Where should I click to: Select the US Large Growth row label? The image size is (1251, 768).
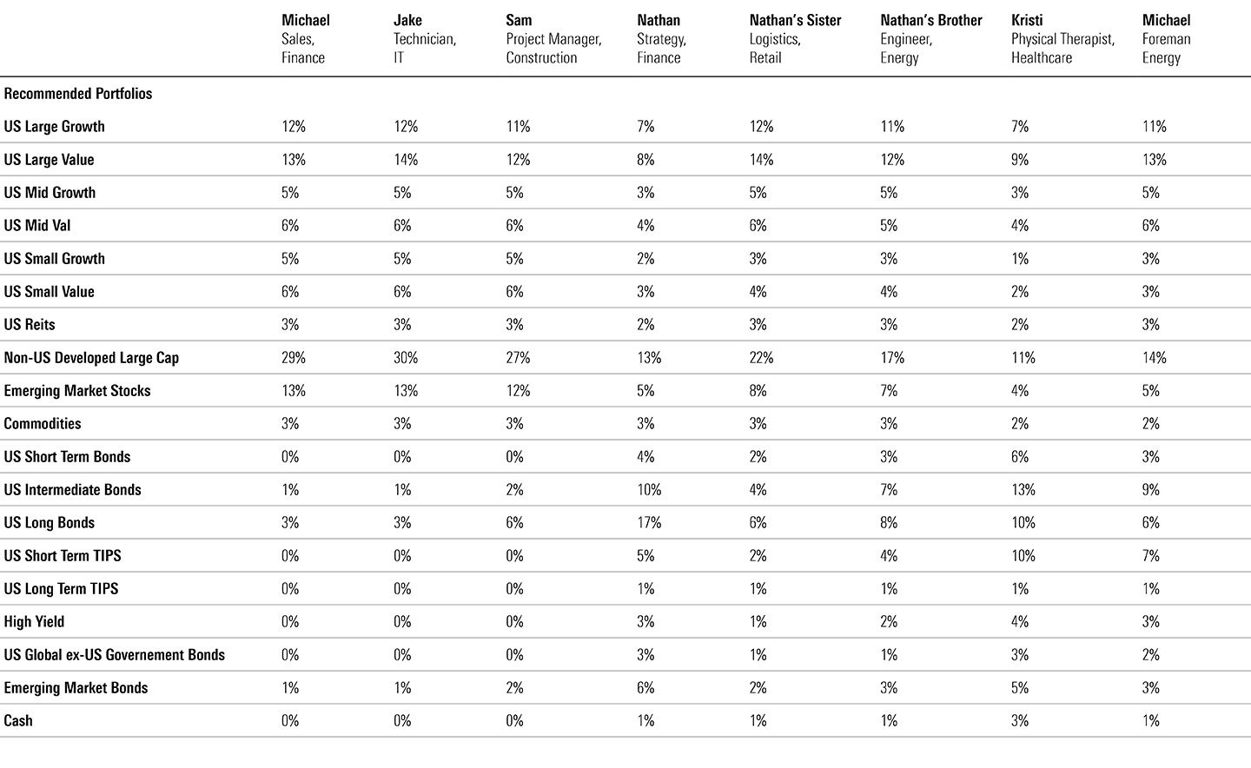pyautogui.click(x=54, y=127)
